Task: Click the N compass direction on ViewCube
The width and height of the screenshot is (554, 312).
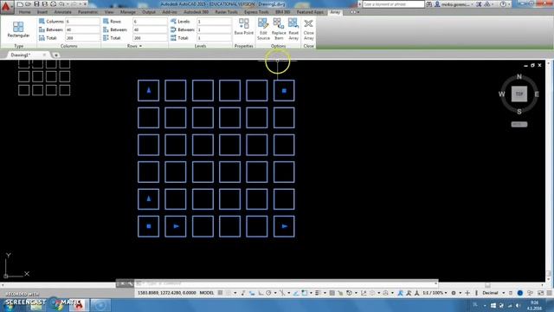Action: point(519,76)
